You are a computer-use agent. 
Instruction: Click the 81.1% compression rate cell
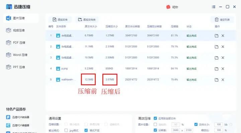[174, 35]
